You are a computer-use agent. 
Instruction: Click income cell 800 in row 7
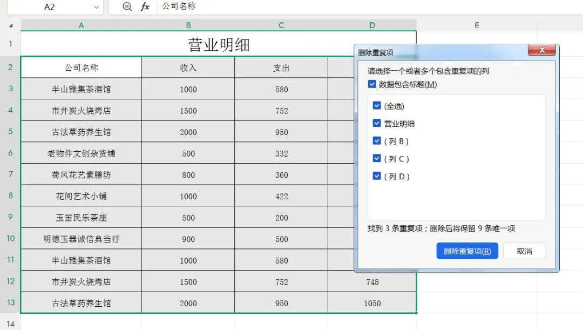(x=188, y=175)
